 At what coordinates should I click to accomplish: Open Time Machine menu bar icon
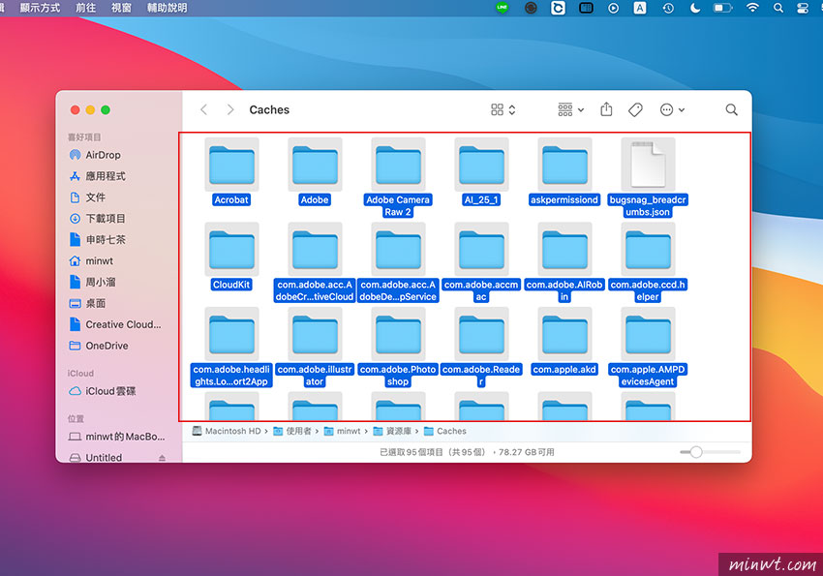point(668,8)
